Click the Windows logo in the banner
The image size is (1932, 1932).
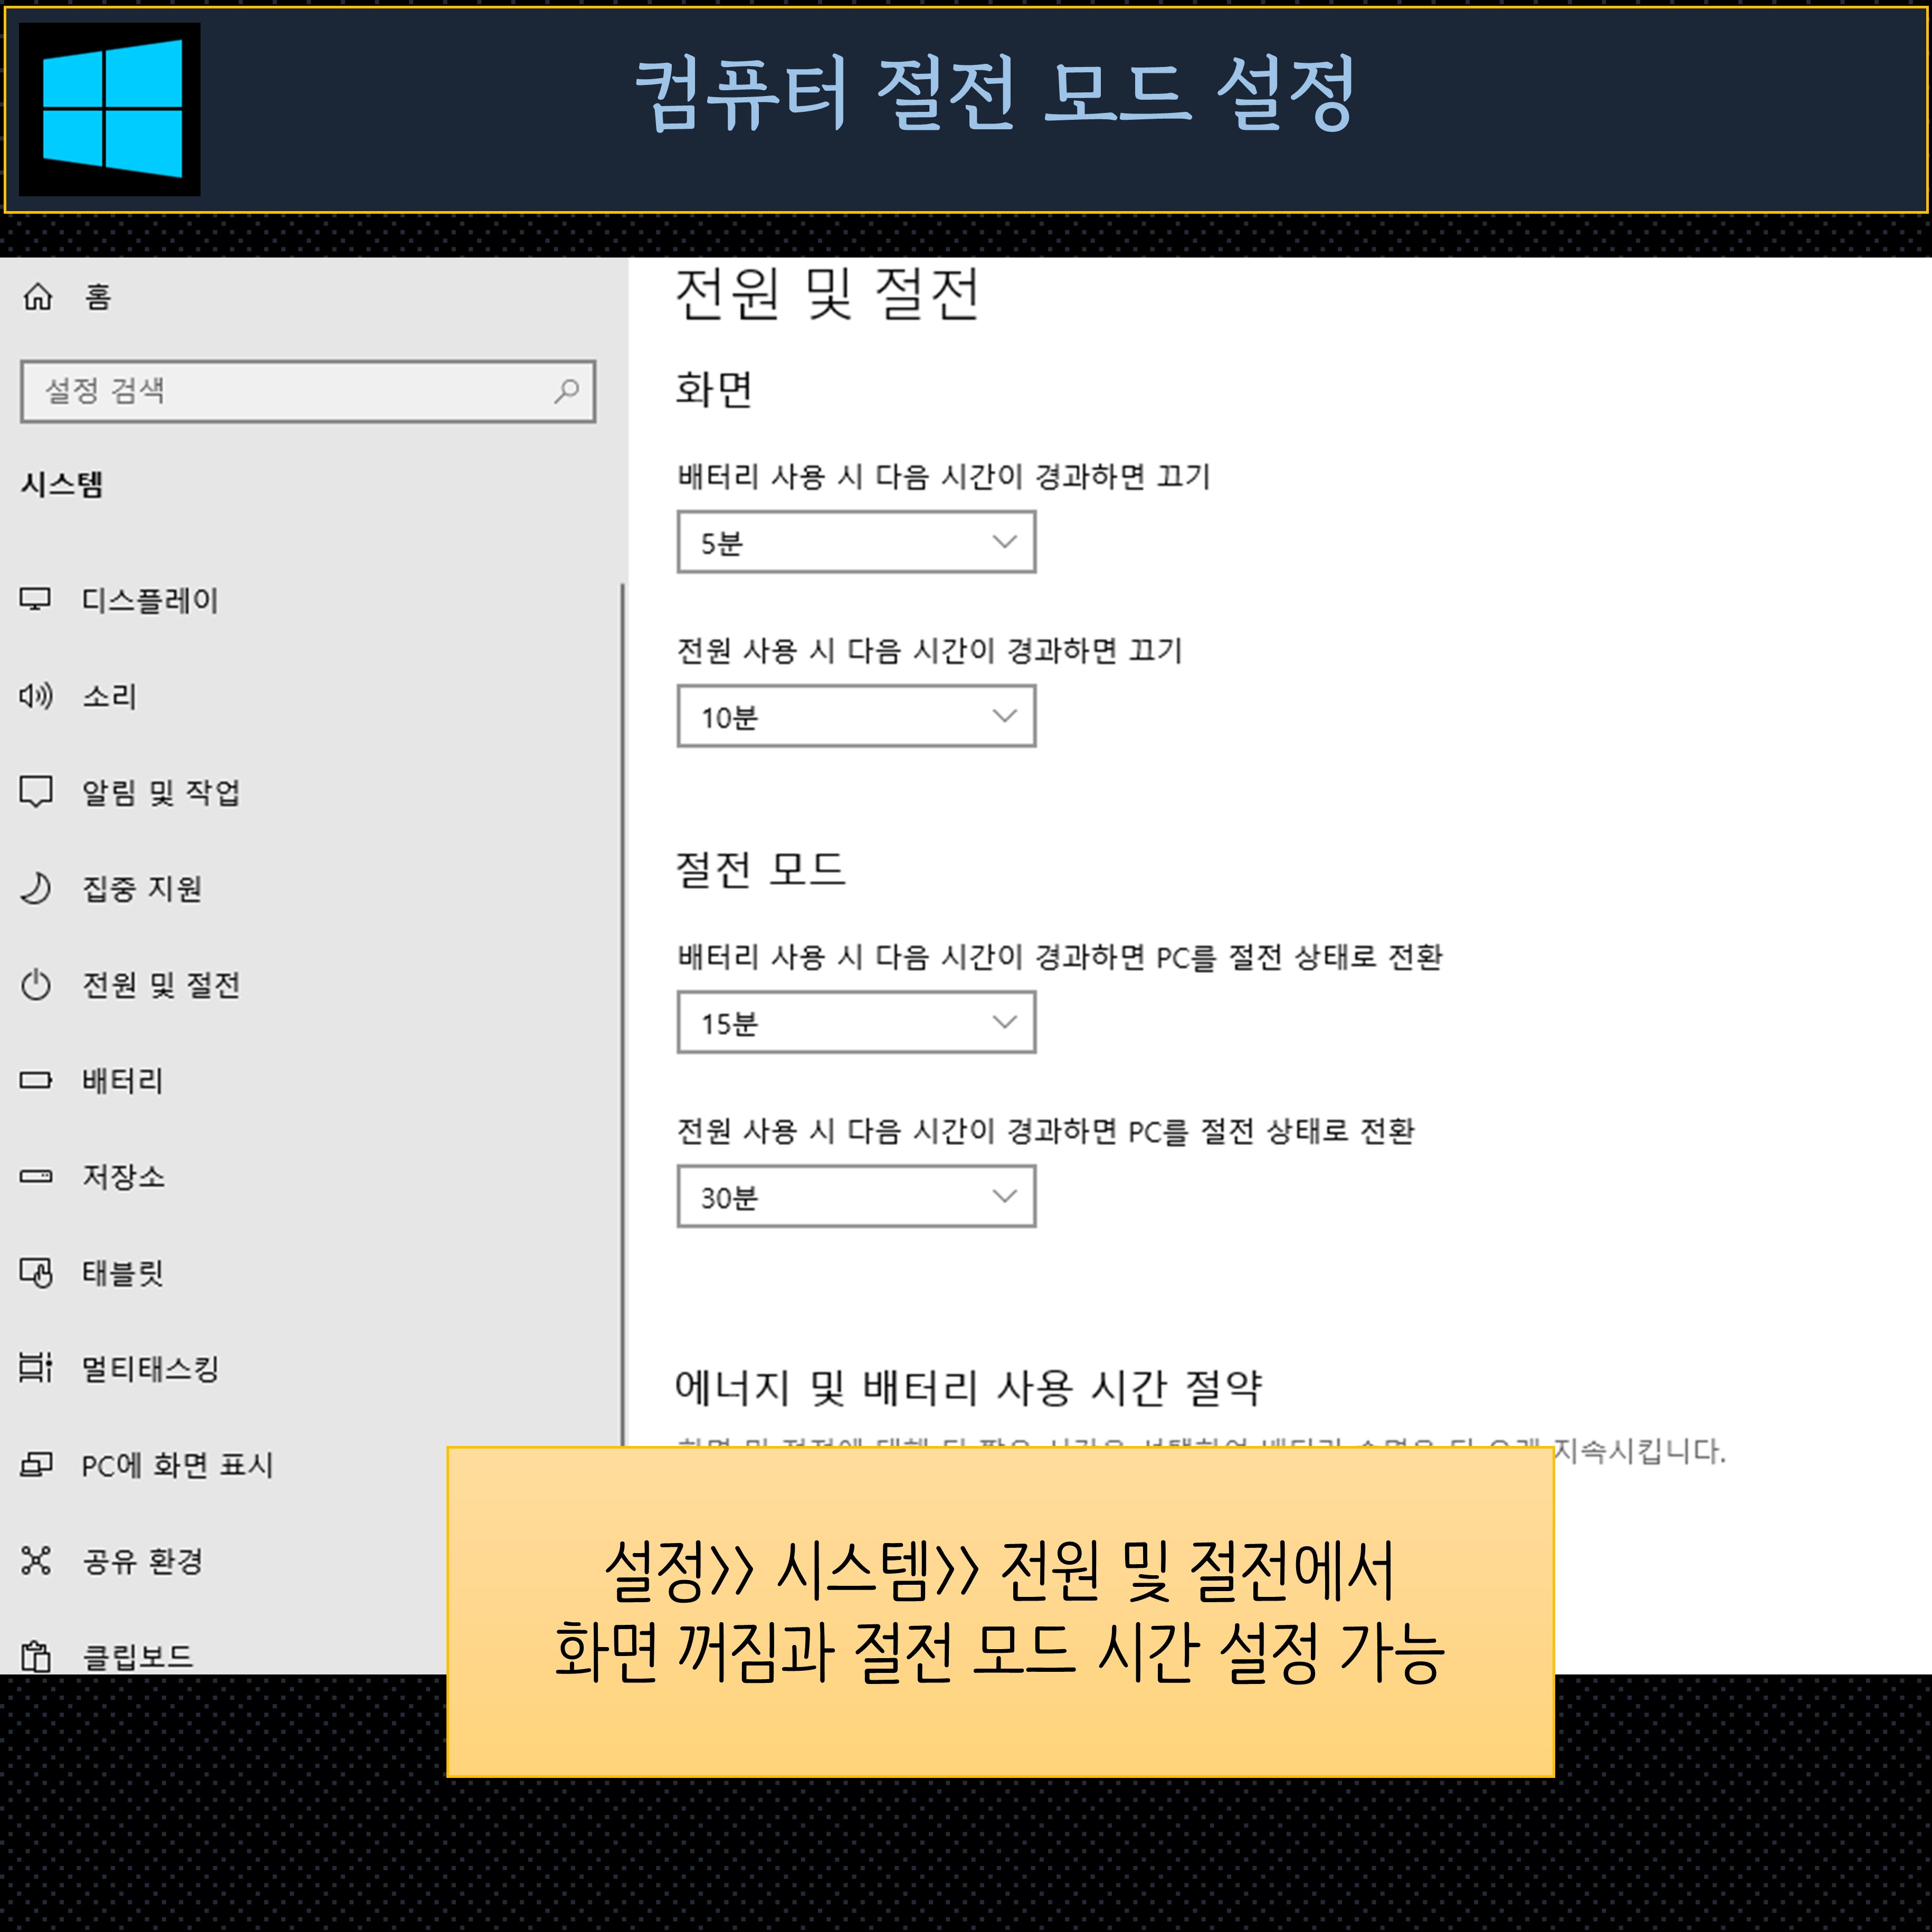click(110, 109)
